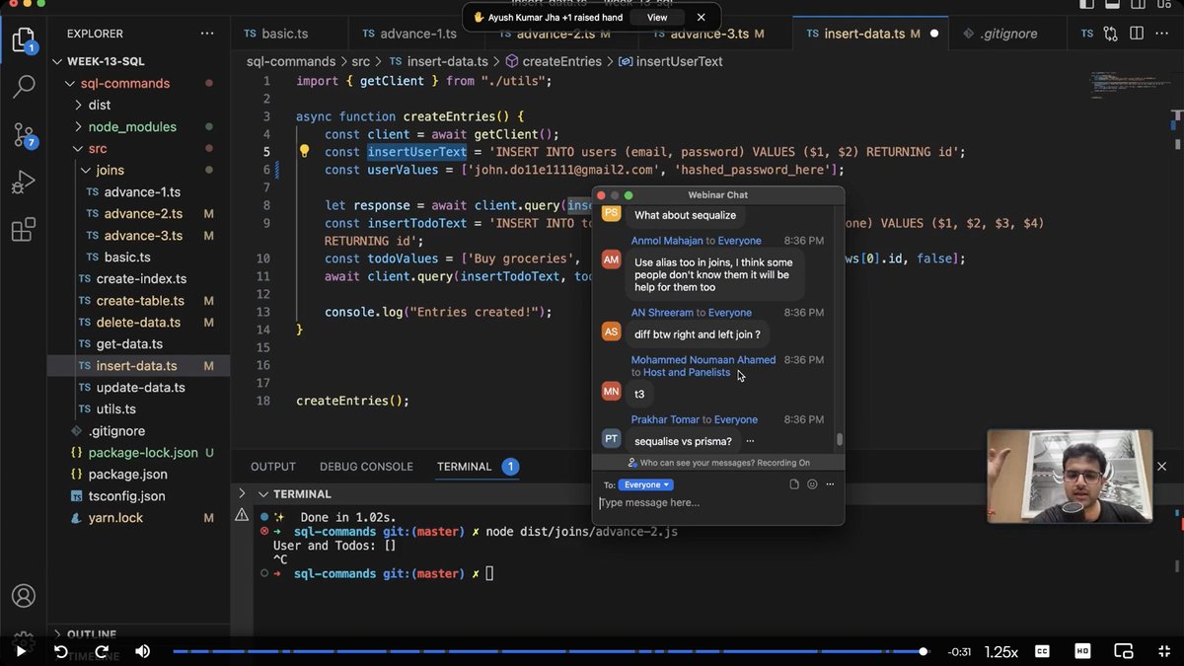Open chat more options ellipsis beside emoji
Screen dimensions: 1184x666
coord(830,484)
